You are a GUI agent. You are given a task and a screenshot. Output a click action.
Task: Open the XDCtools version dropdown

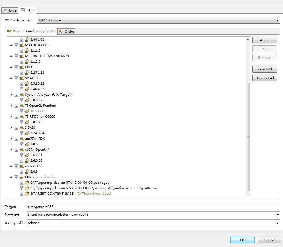pos(277,20)
